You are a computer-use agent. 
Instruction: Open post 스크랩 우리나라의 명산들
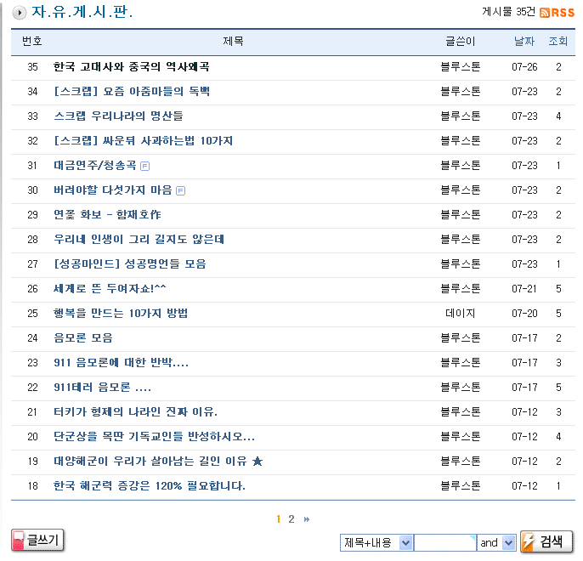point(118,116)
